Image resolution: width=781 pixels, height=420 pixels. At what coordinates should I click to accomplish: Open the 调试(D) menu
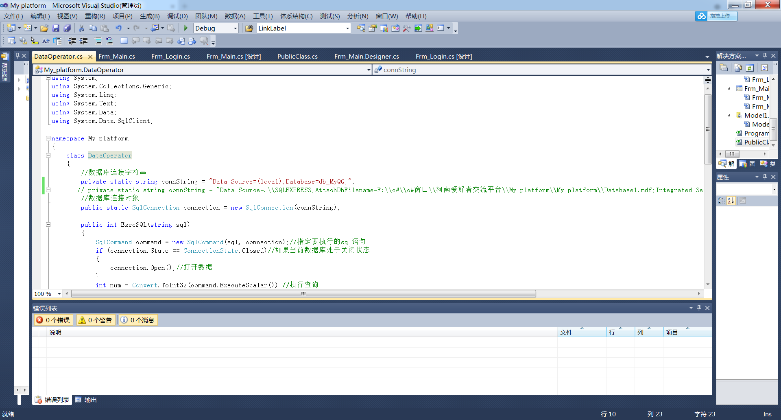(177, 16)
